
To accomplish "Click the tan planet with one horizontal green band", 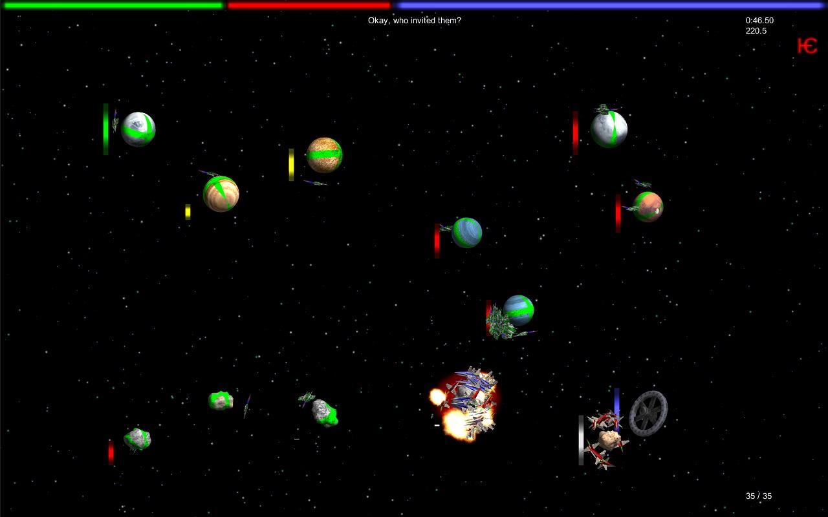I will pos(324,155).
